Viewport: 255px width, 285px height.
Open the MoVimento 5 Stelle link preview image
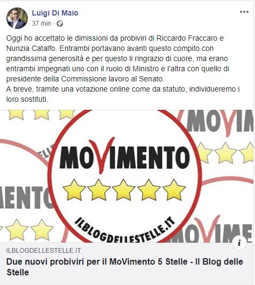127,176
